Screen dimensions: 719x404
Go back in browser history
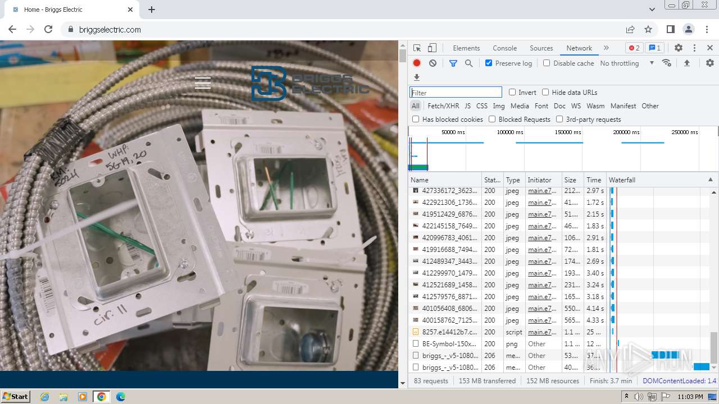tap(12, 29)
